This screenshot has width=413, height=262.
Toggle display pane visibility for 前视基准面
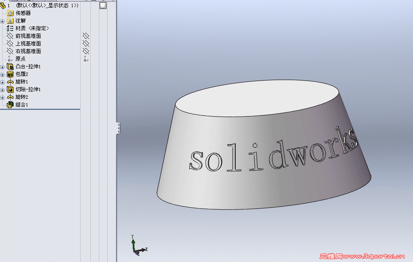click(x=86, y=36)
